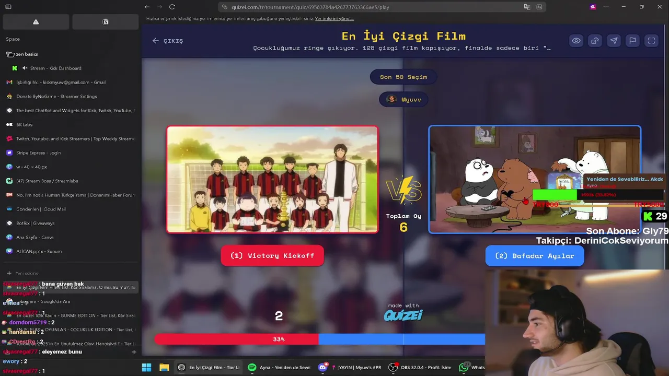Open No, I'm not a Human tab
669x376 pixels.
[x=70, y=195]
